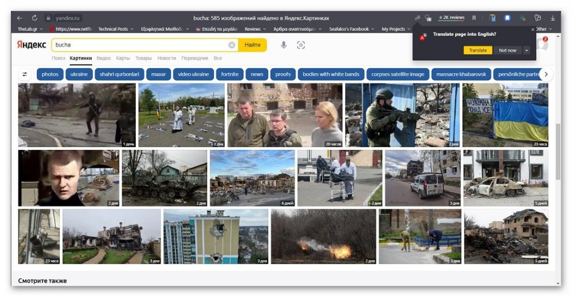Switch to Новости tab
The height and width of the screenshot is (297, 572).
(166, 58)
